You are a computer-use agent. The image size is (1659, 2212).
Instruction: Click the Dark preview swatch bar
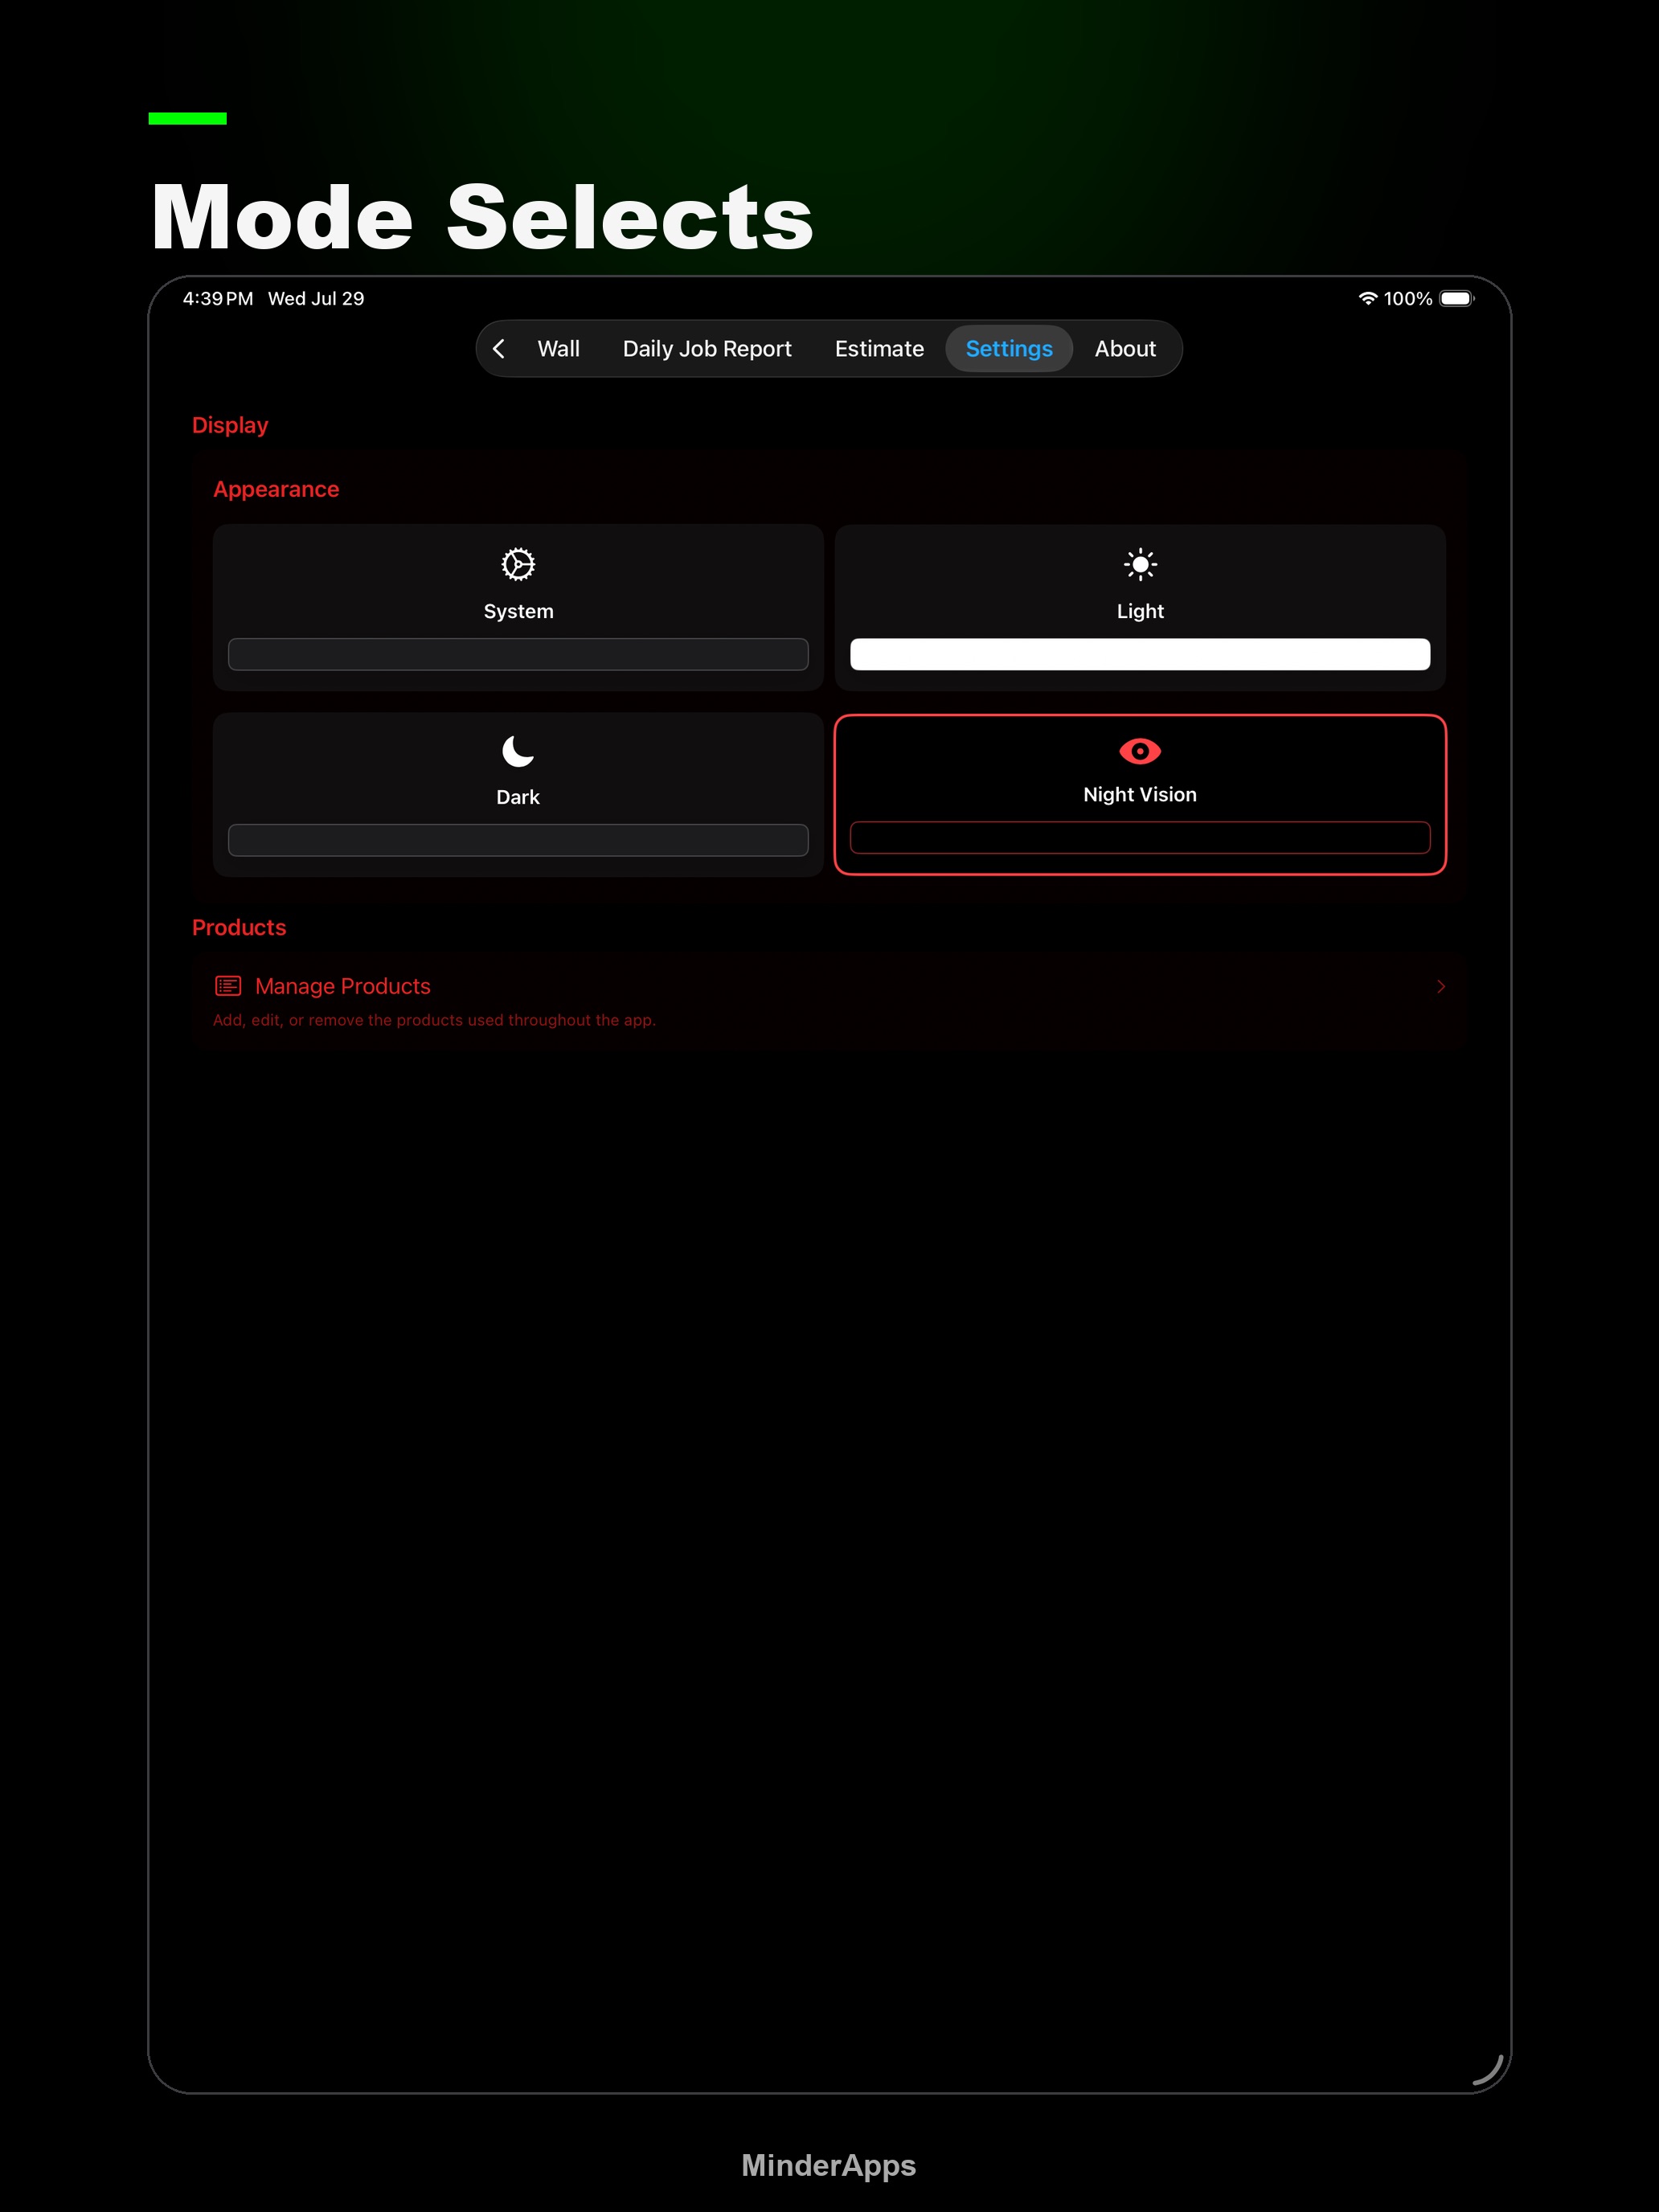tap(518, 840)
